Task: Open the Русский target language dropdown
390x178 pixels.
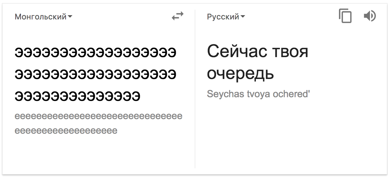Action: click(223, 17)
